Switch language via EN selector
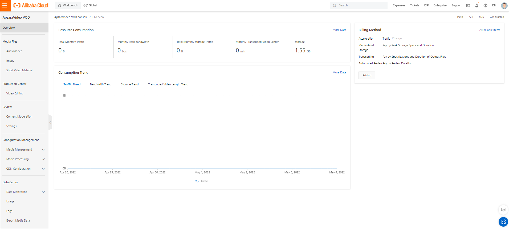 494,5
